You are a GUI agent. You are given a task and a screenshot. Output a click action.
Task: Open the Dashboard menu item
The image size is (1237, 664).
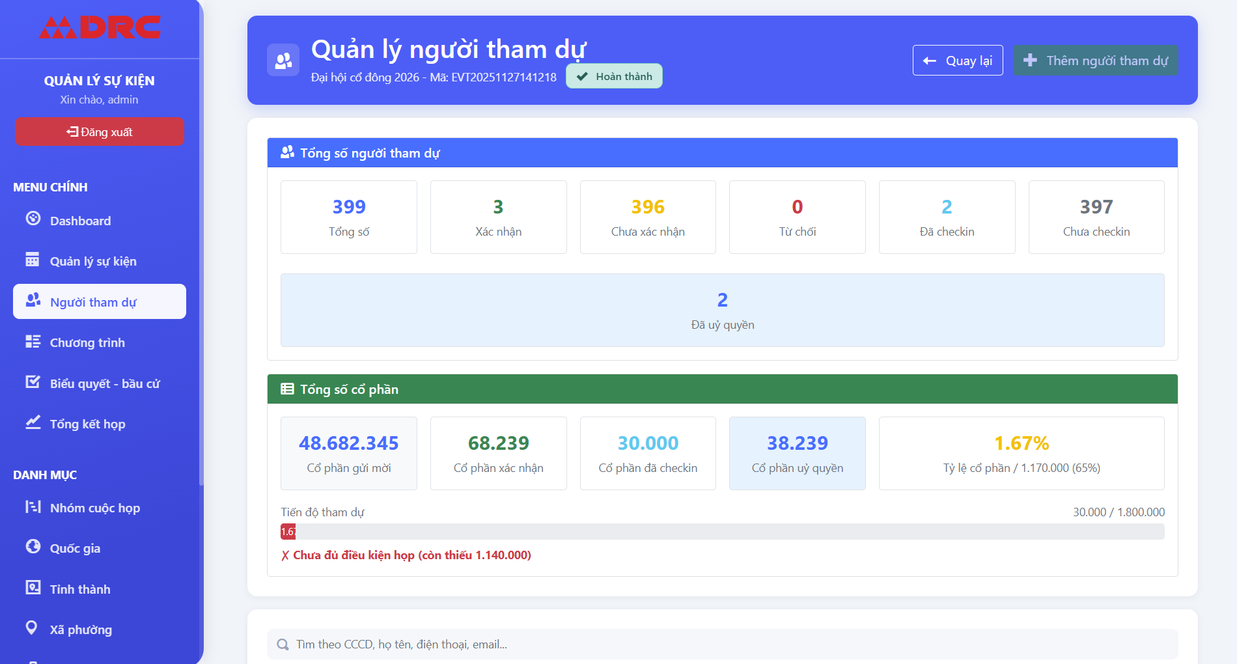(x=80, y=221)
